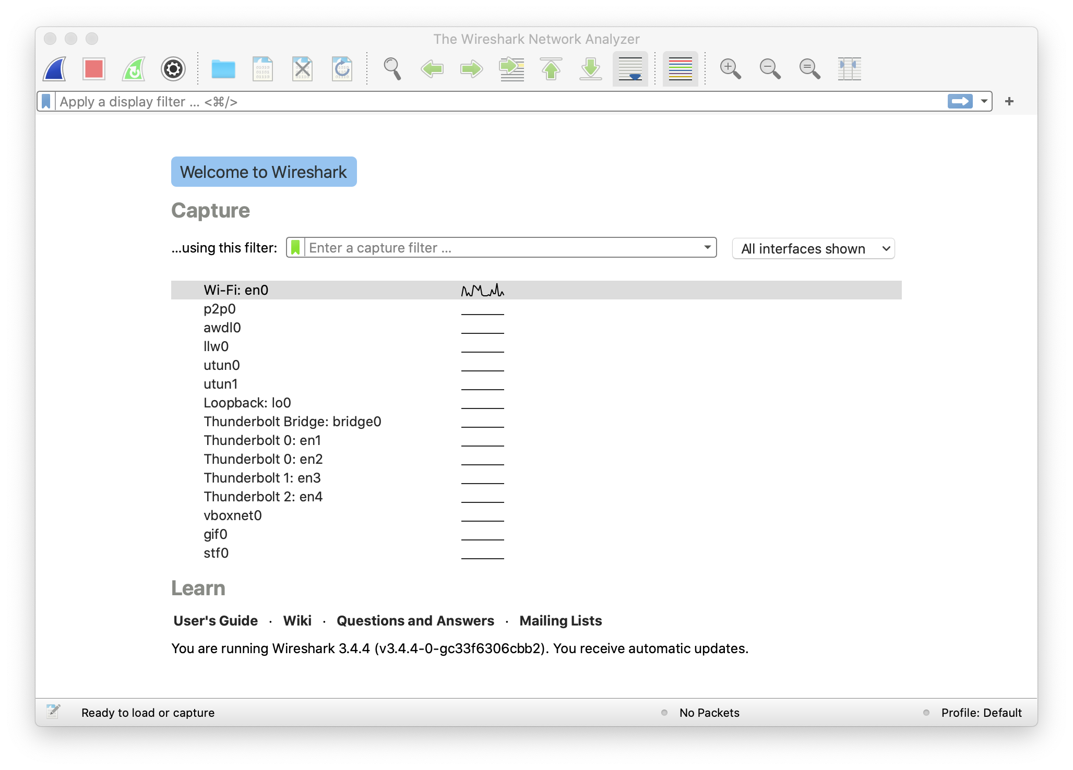Go to specified packet icon
The width and height of the screenshot is (1073, 770).
[511, 69]
